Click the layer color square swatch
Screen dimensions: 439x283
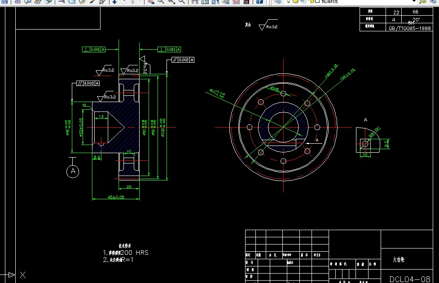(x=317, y=1)
